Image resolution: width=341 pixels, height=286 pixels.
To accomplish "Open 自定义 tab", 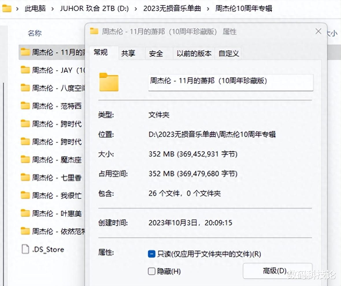I will point(229,53).
